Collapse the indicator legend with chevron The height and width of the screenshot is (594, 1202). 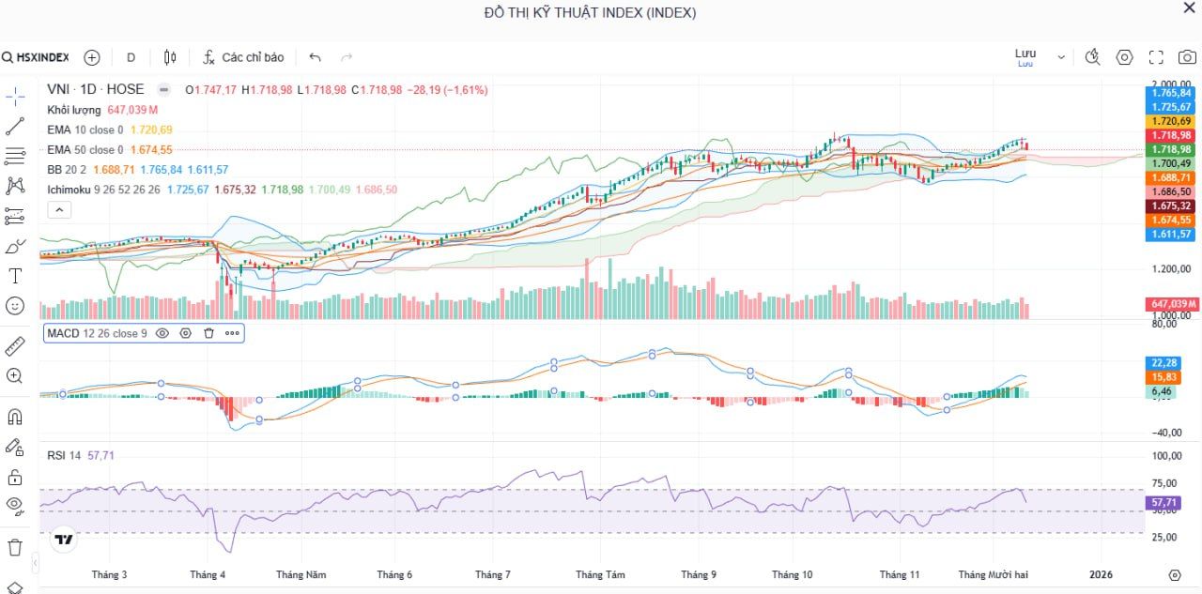pyautogui.click(x=58, y=210)
